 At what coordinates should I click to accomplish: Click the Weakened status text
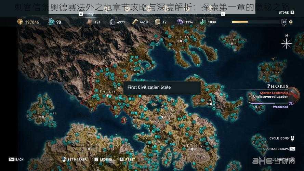point(280,107)
